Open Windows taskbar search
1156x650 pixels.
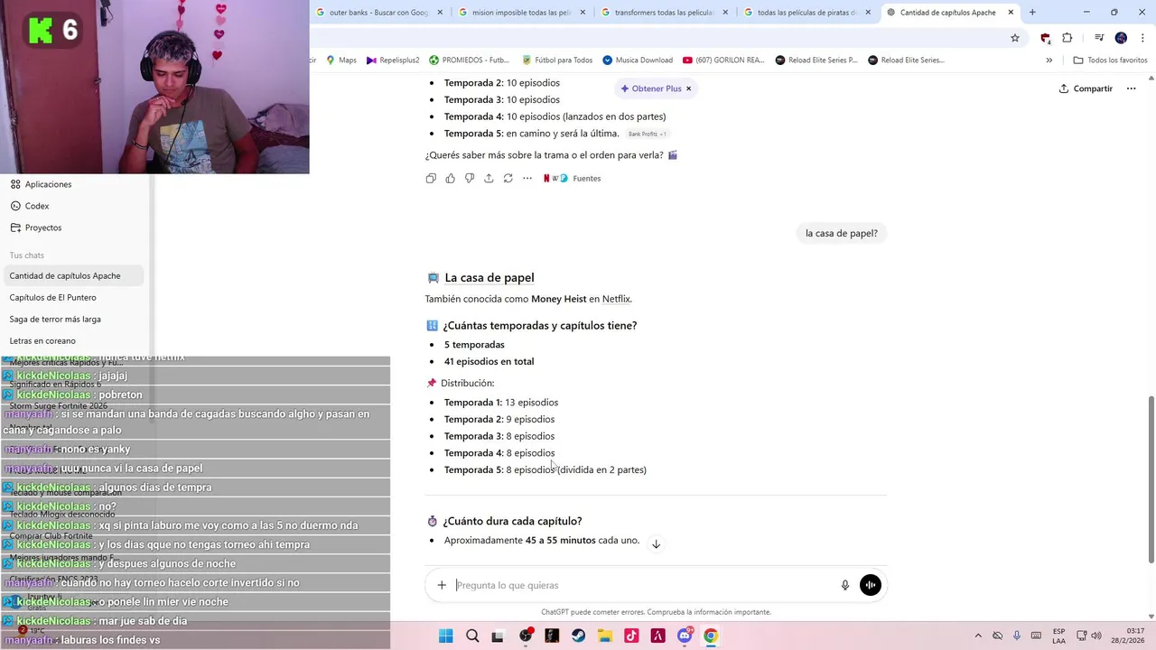pyautogui.click(x=472, y=636)
